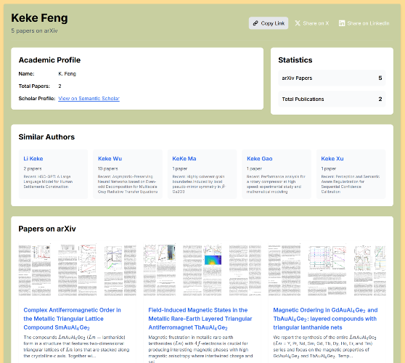The image size is (405, 363).
Task: Share profile on LinkedIn
Action: point(364,23)
